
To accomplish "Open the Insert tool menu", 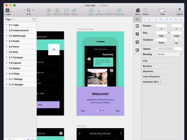I will point(8,10).
